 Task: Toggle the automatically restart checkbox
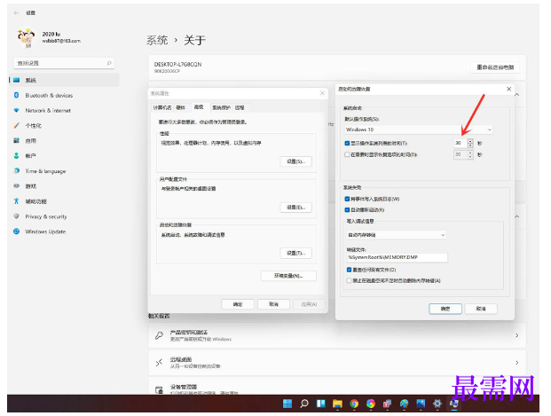(x=347, y=209)
